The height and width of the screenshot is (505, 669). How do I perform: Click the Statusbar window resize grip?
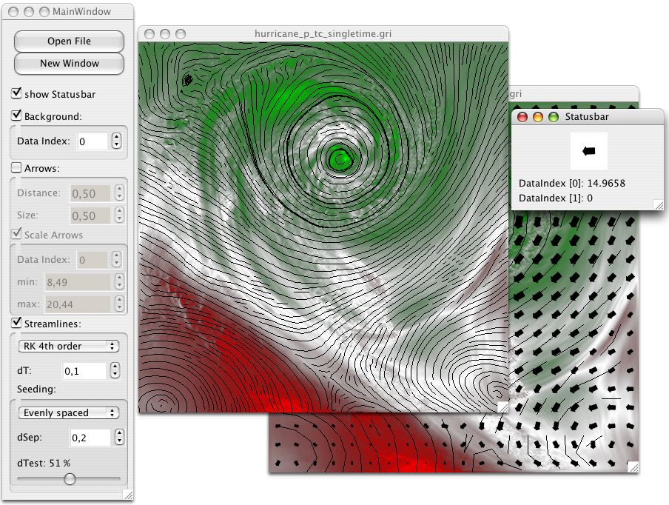[x=659, y=205]
